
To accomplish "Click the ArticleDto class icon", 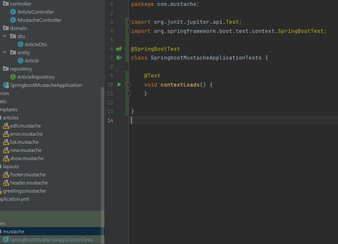I will 21,44.
